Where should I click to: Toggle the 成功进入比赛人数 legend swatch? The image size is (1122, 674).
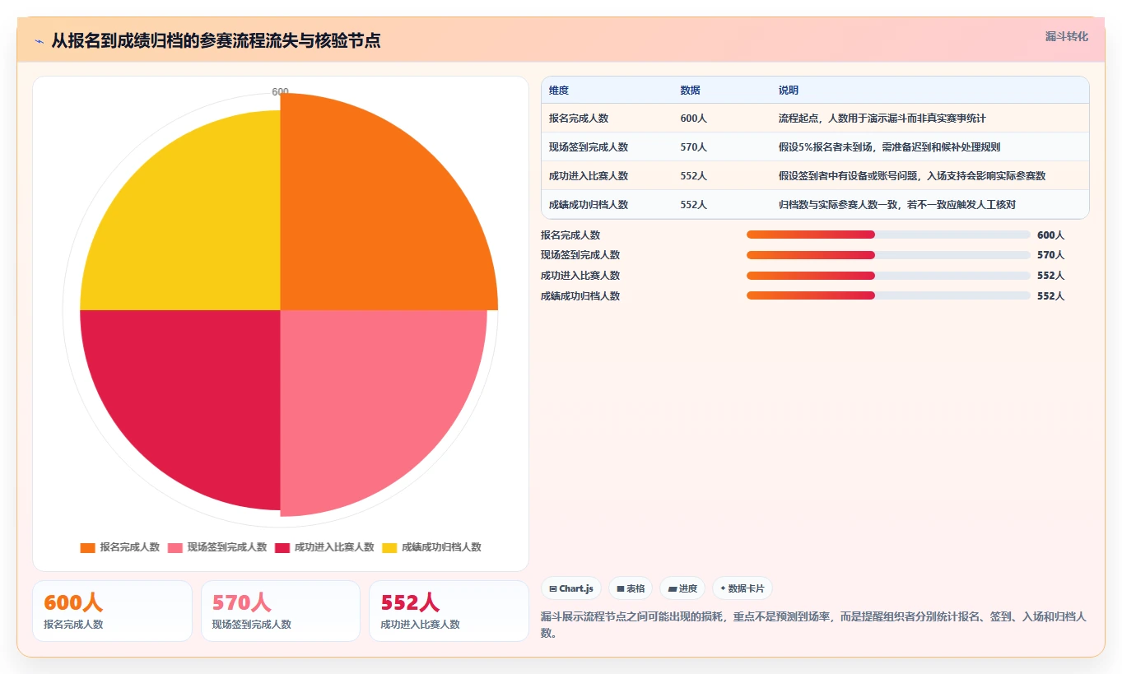coord(282,547)
